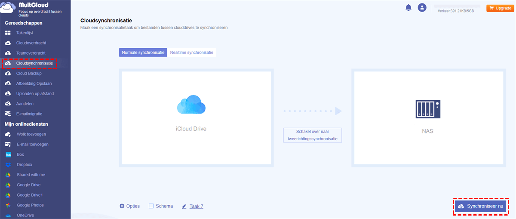The image size is (516, 219).
Task: Click the Teamoverdracht cloud icon
Action: click(x=8, y=53)
